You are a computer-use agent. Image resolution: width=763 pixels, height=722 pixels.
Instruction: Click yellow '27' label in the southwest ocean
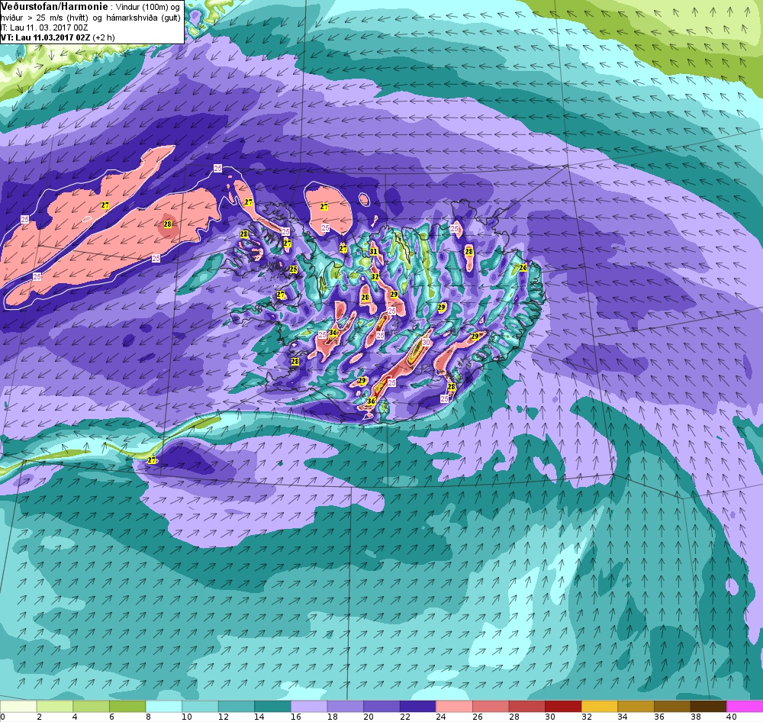[152, 460]
